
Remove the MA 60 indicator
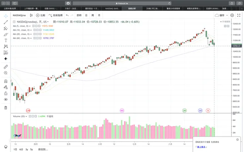coord(40,38)
